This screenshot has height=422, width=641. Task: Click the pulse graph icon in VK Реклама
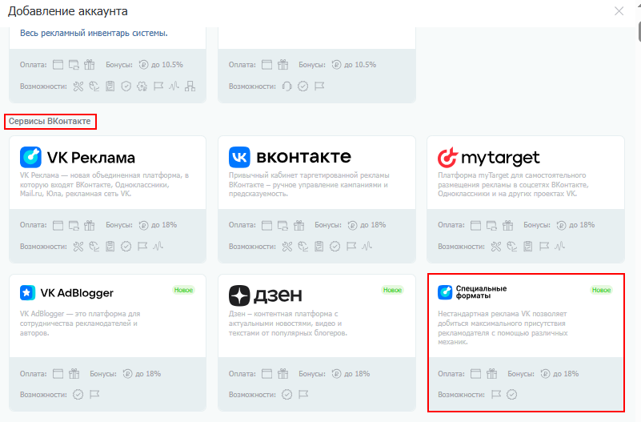point(158,247)
